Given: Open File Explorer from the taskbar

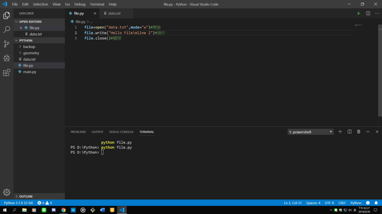Looking at the screenshot, I should [24, 210].
